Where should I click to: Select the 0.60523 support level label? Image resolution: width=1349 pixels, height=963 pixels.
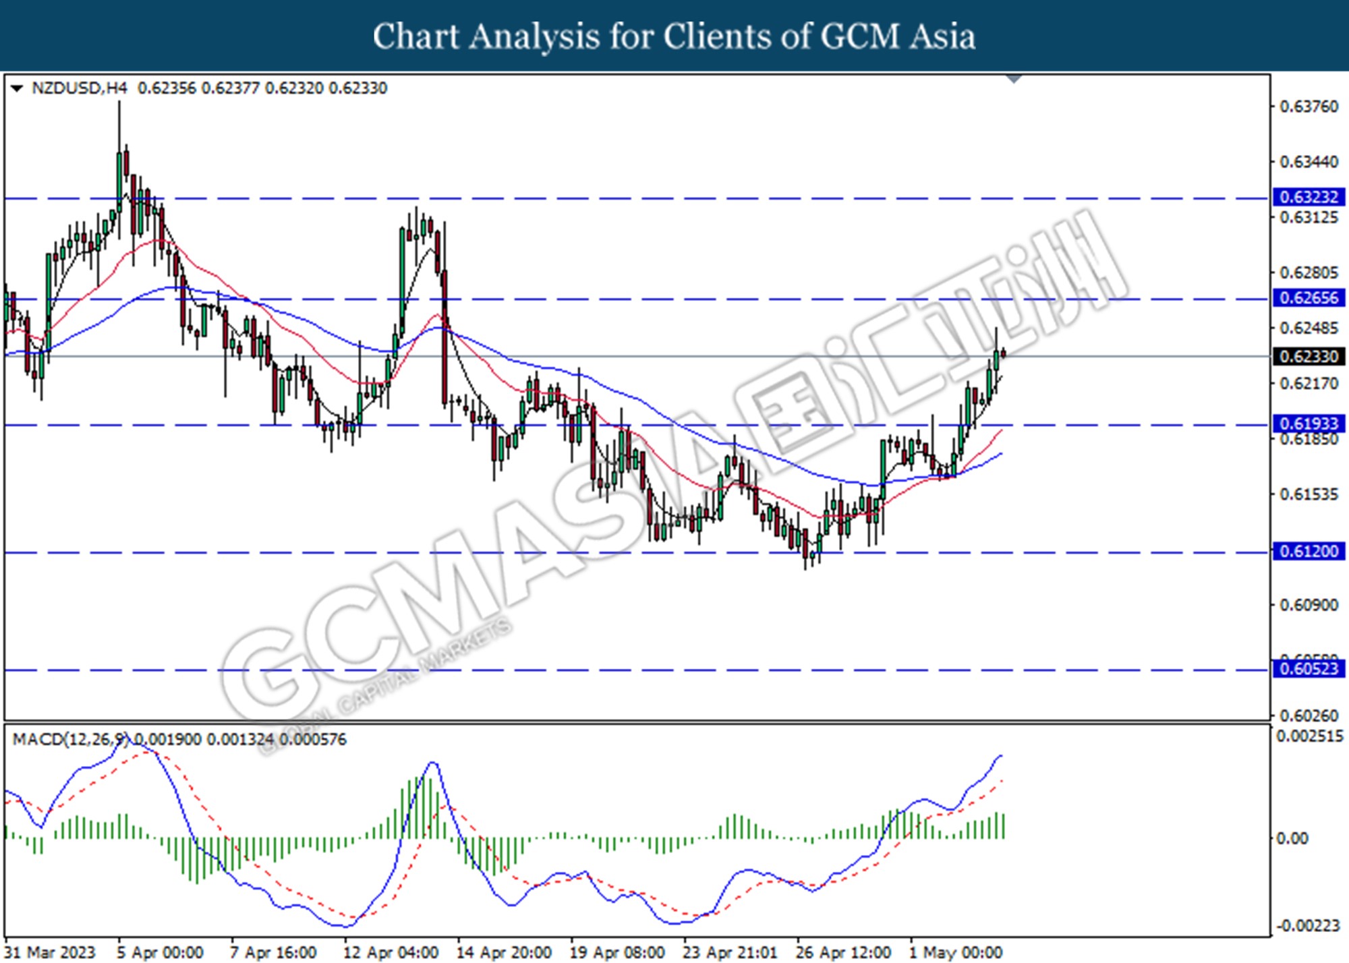(1308, 669)
